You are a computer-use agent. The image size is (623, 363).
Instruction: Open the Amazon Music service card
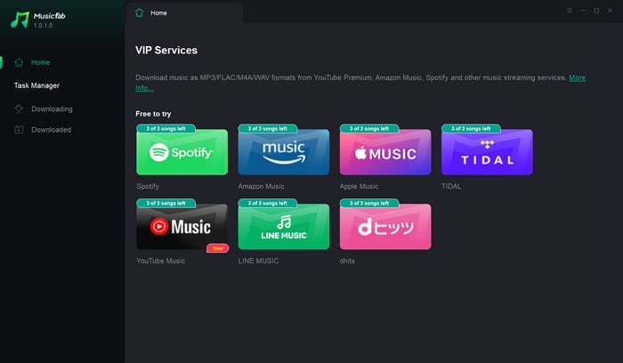(284, 152)
